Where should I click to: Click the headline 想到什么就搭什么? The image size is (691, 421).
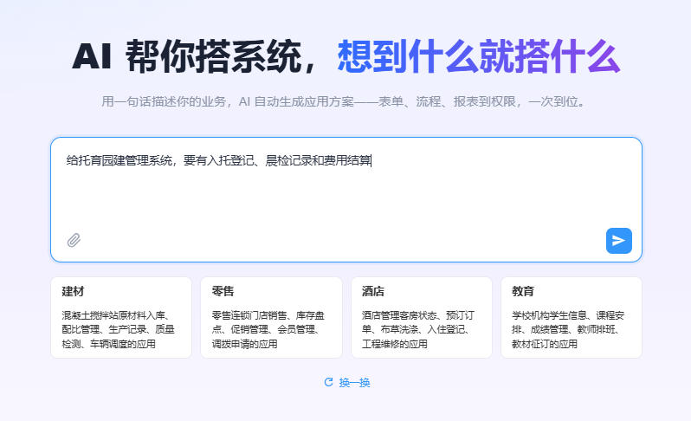(x=479, y=56)
